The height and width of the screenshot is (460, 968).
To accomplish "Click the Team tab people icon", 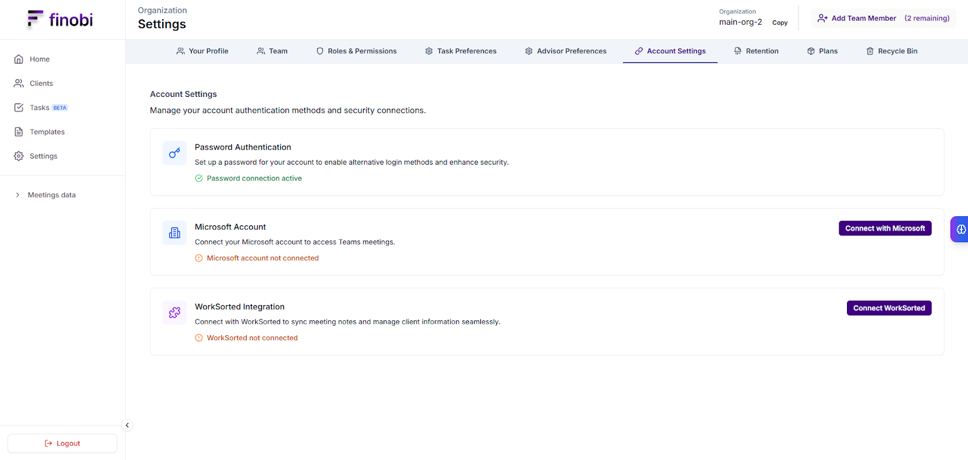I will click(x=261, y=51).
